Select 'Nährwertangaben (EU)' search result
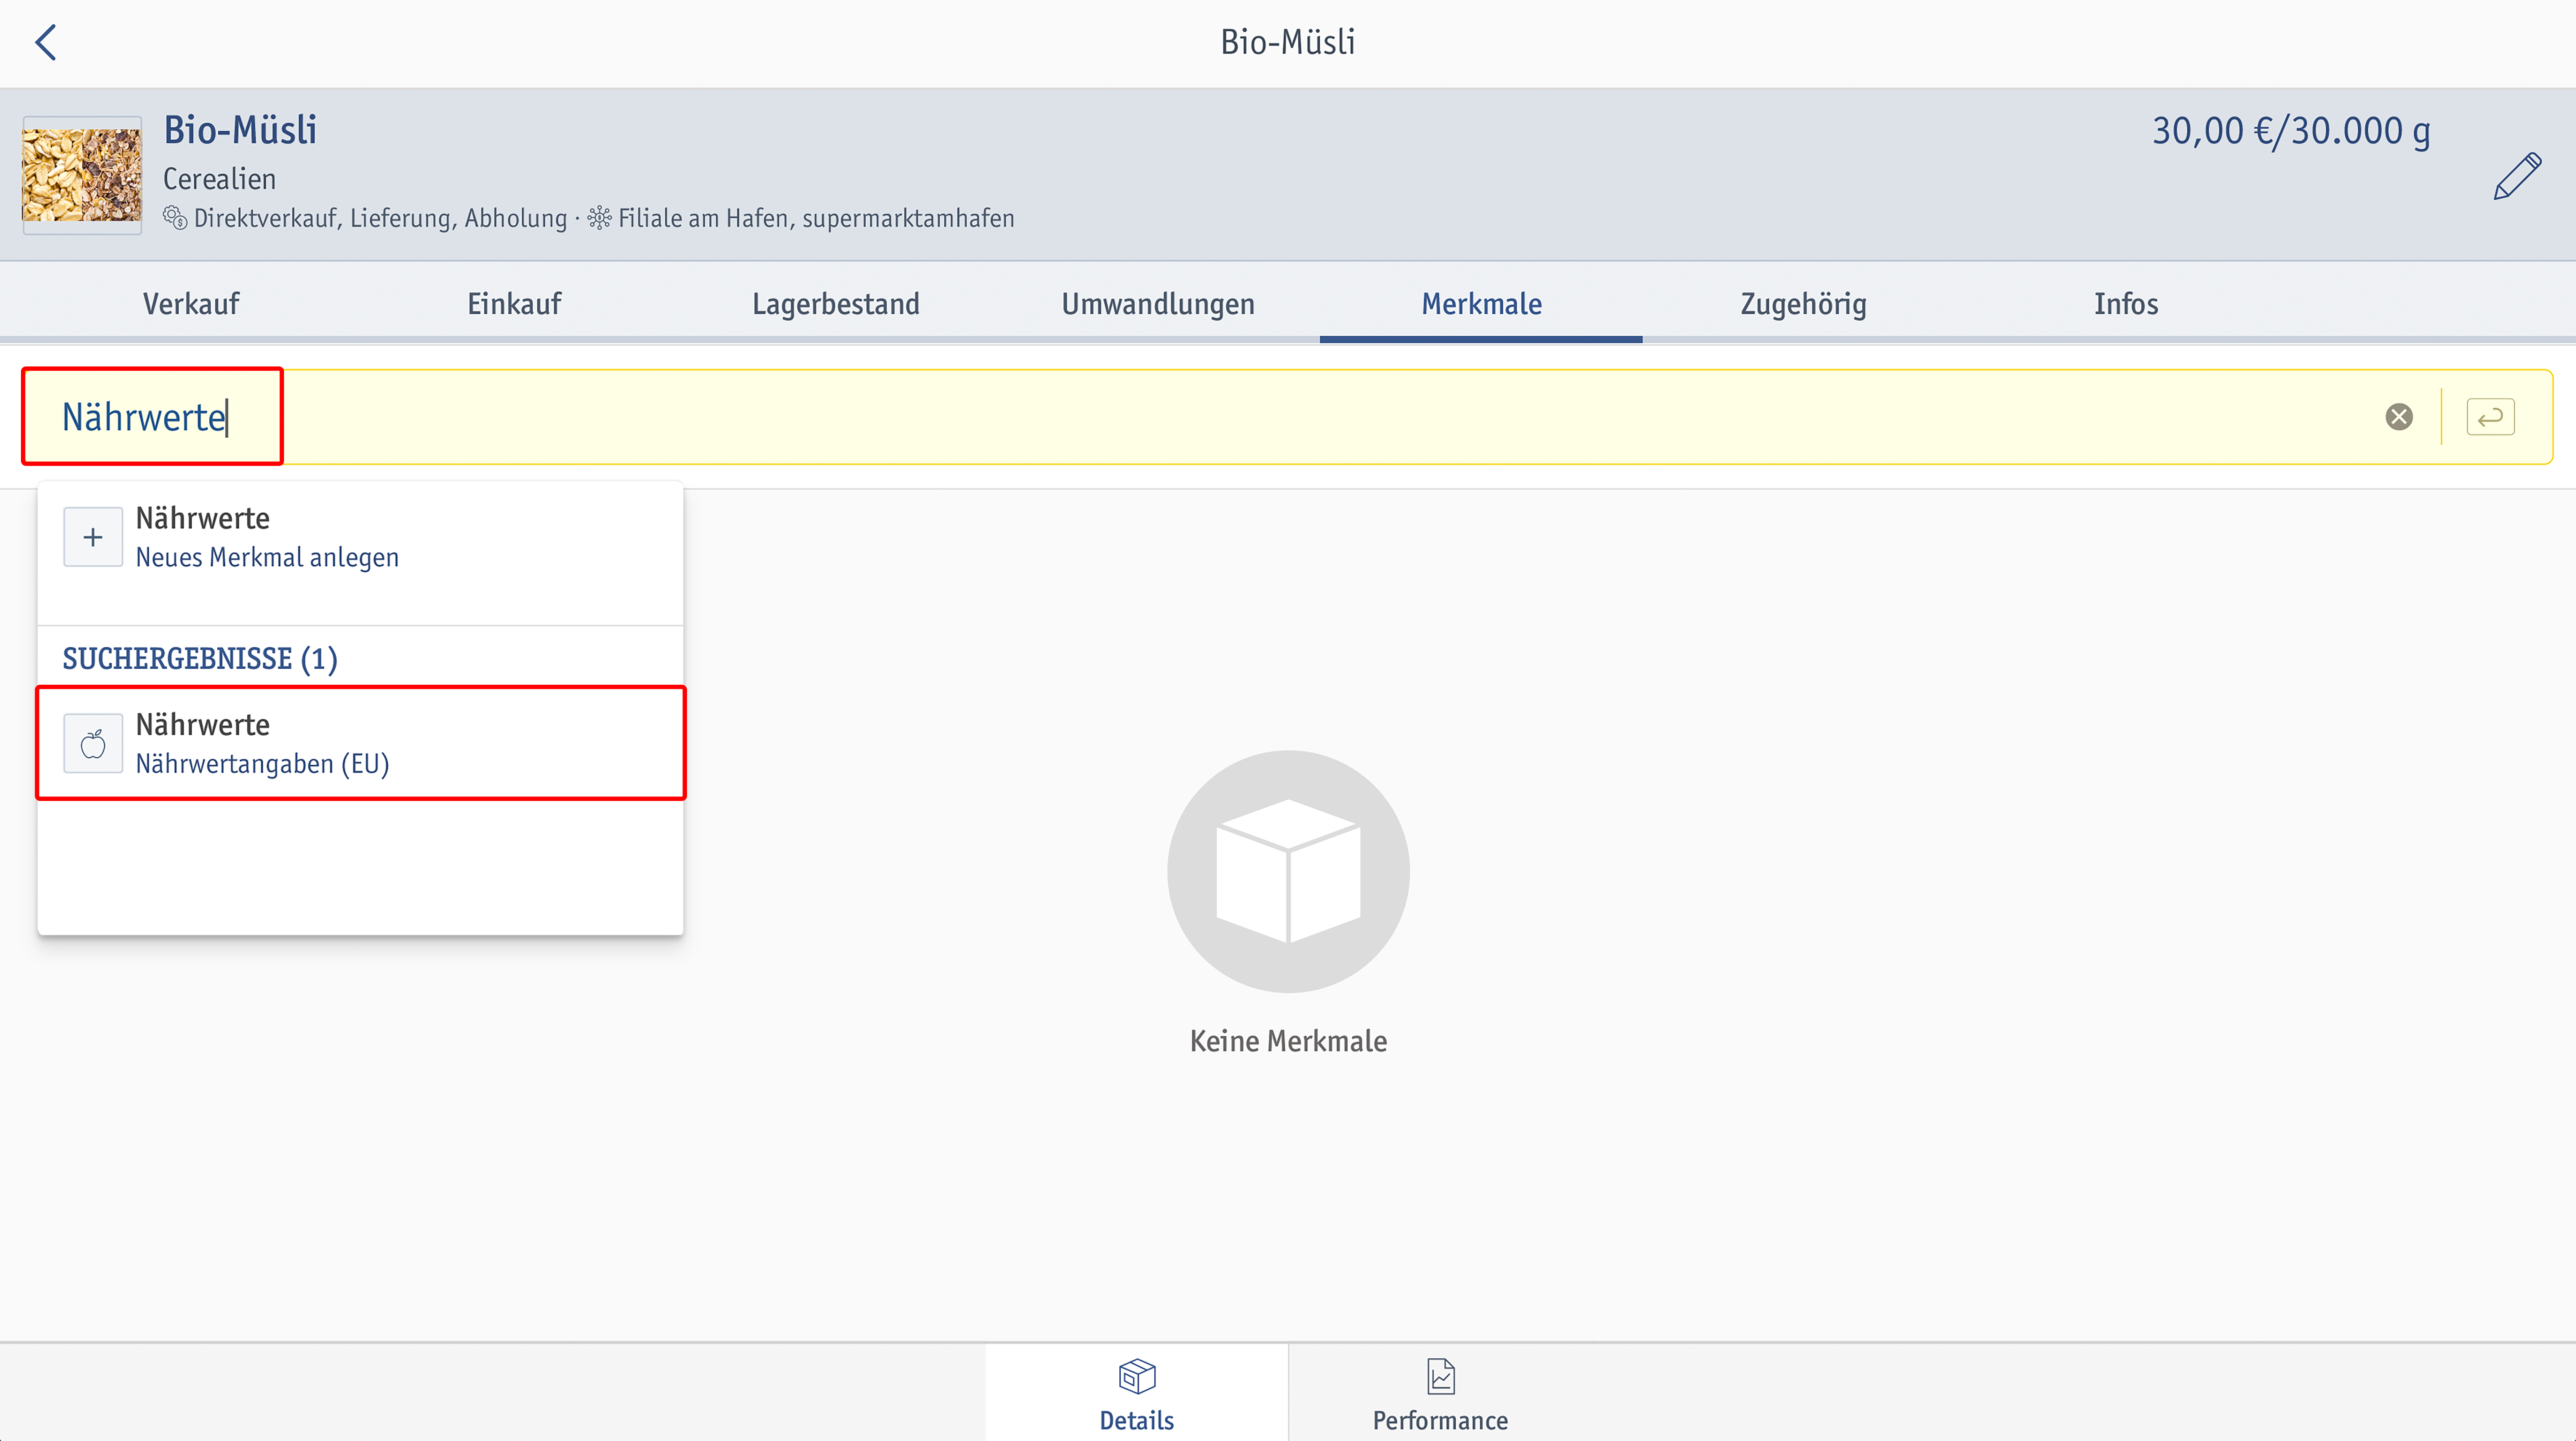This screenshot has width=2576, height=1441. click(360, 743)
